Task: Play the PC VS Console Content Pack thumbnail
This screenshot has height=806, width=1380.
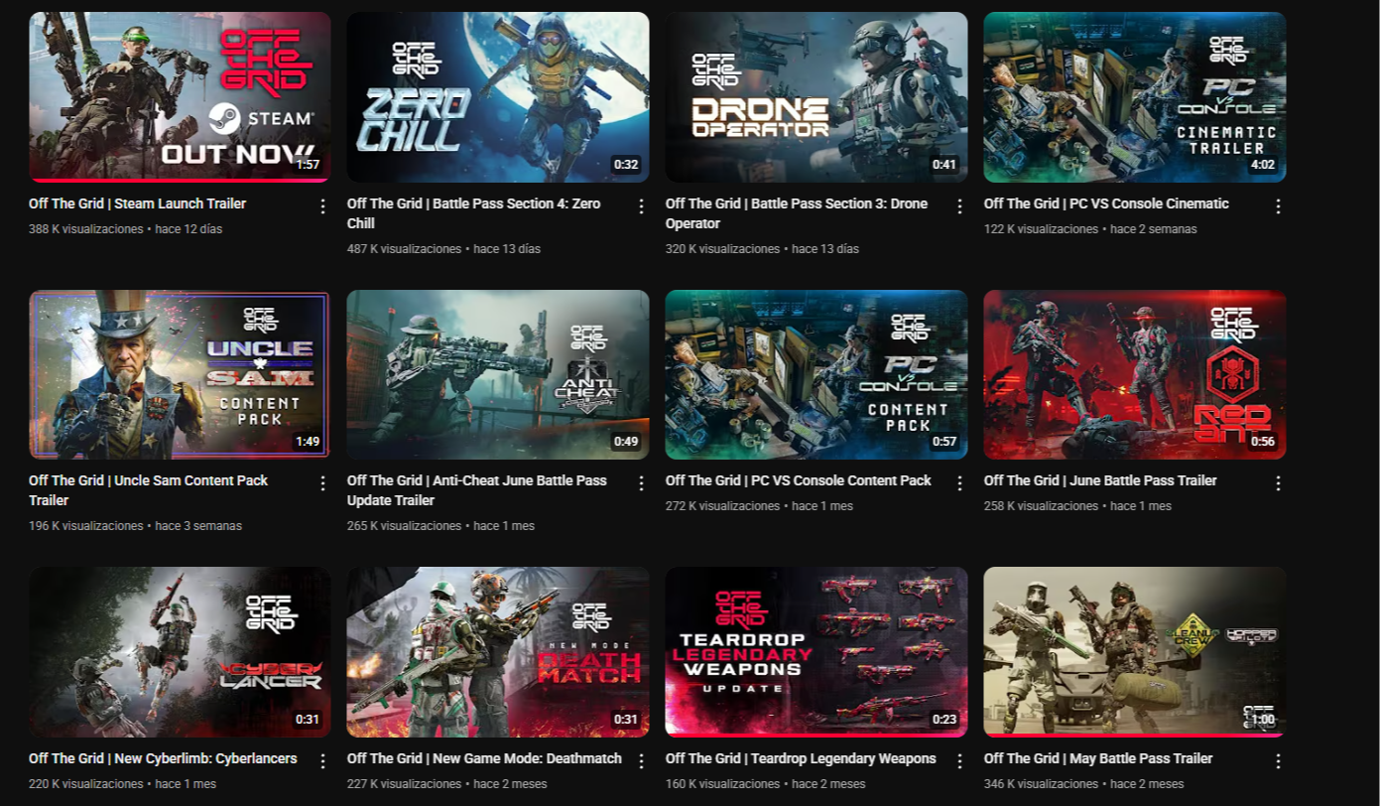Action: pyautogui.click(x=816, y=374)
